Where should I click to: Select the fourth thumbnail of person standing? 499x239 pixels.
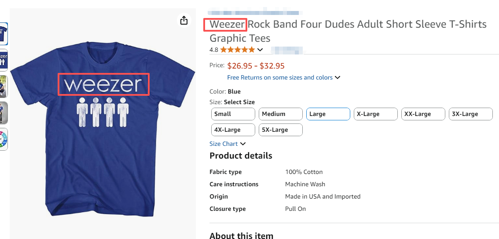tap(4, 113)
